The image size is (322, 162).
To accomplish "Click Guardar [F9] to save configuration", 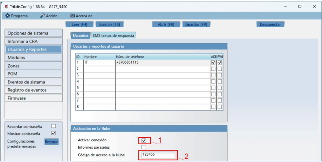I will [196, 24].
